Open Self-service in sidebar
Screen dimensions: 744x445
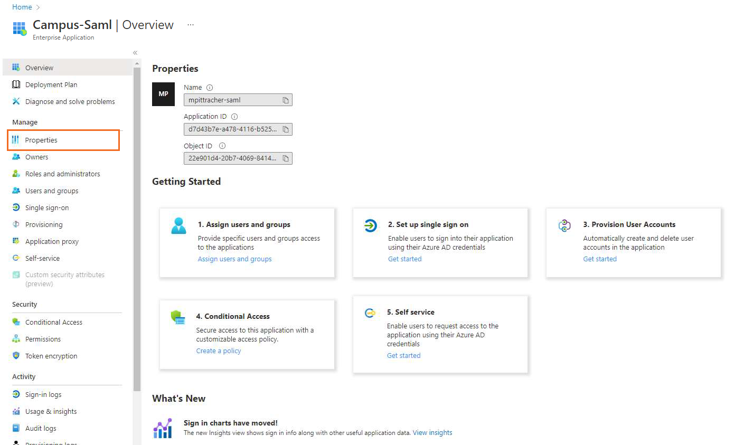42,258
